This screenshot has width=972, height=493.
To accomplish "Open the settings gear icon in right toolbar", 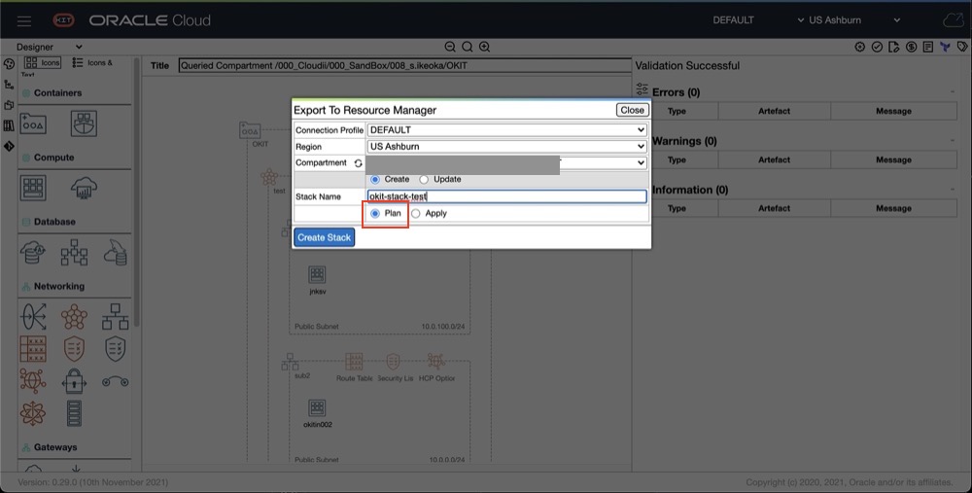I will (860, 47).
